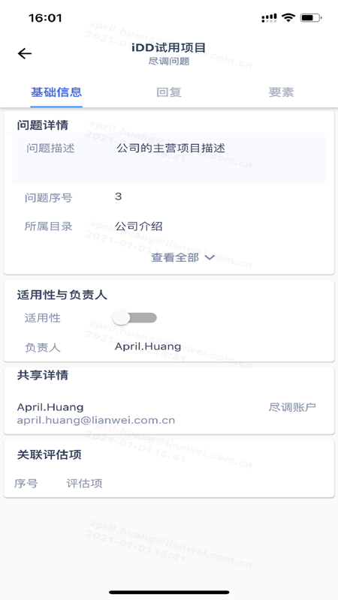This screenshot has height=600, width=338.
Task: Tap the April.Huang name under 共享详情
Action: pyautogui.click(x=50, y=406)
